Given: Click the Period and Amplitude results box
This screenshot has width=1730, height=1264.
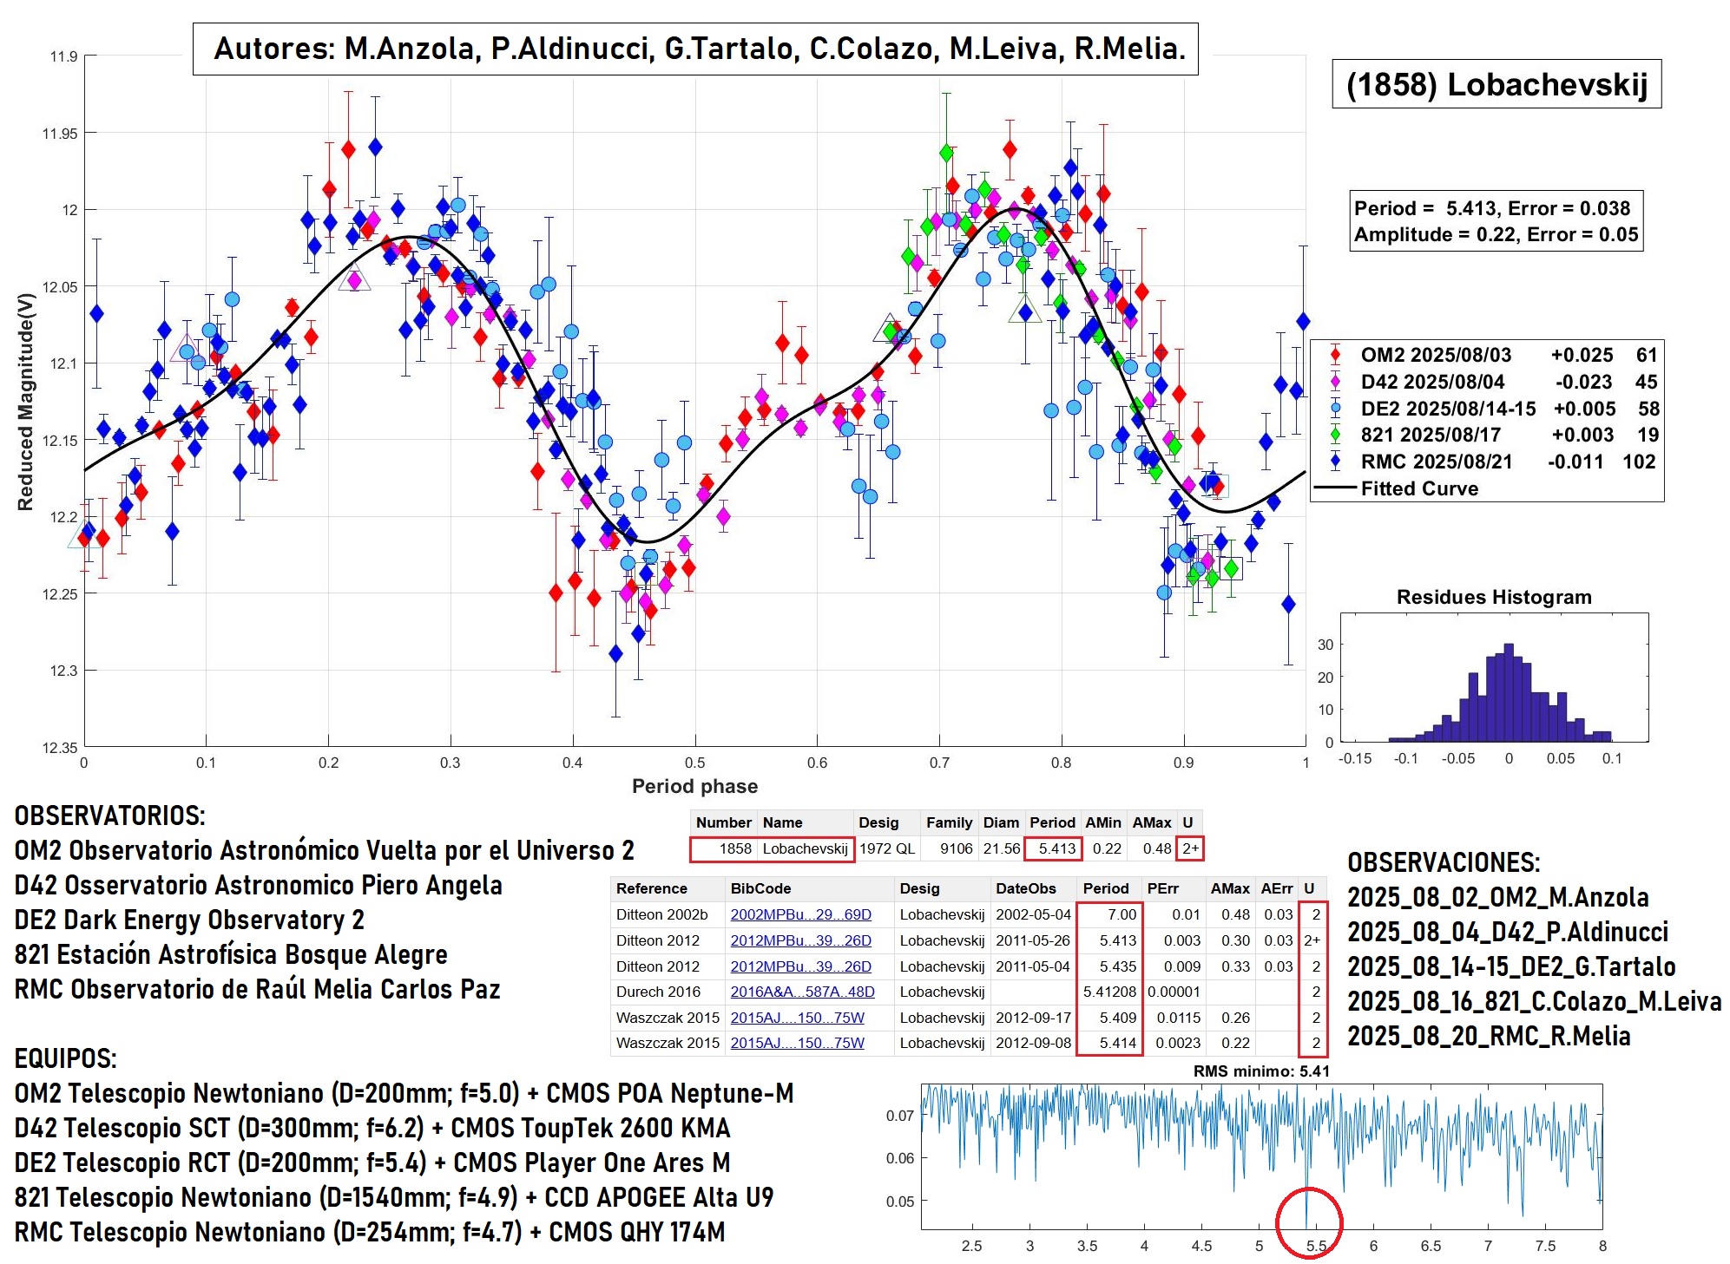Looking at the screenshot, I should coord(1496,221).
